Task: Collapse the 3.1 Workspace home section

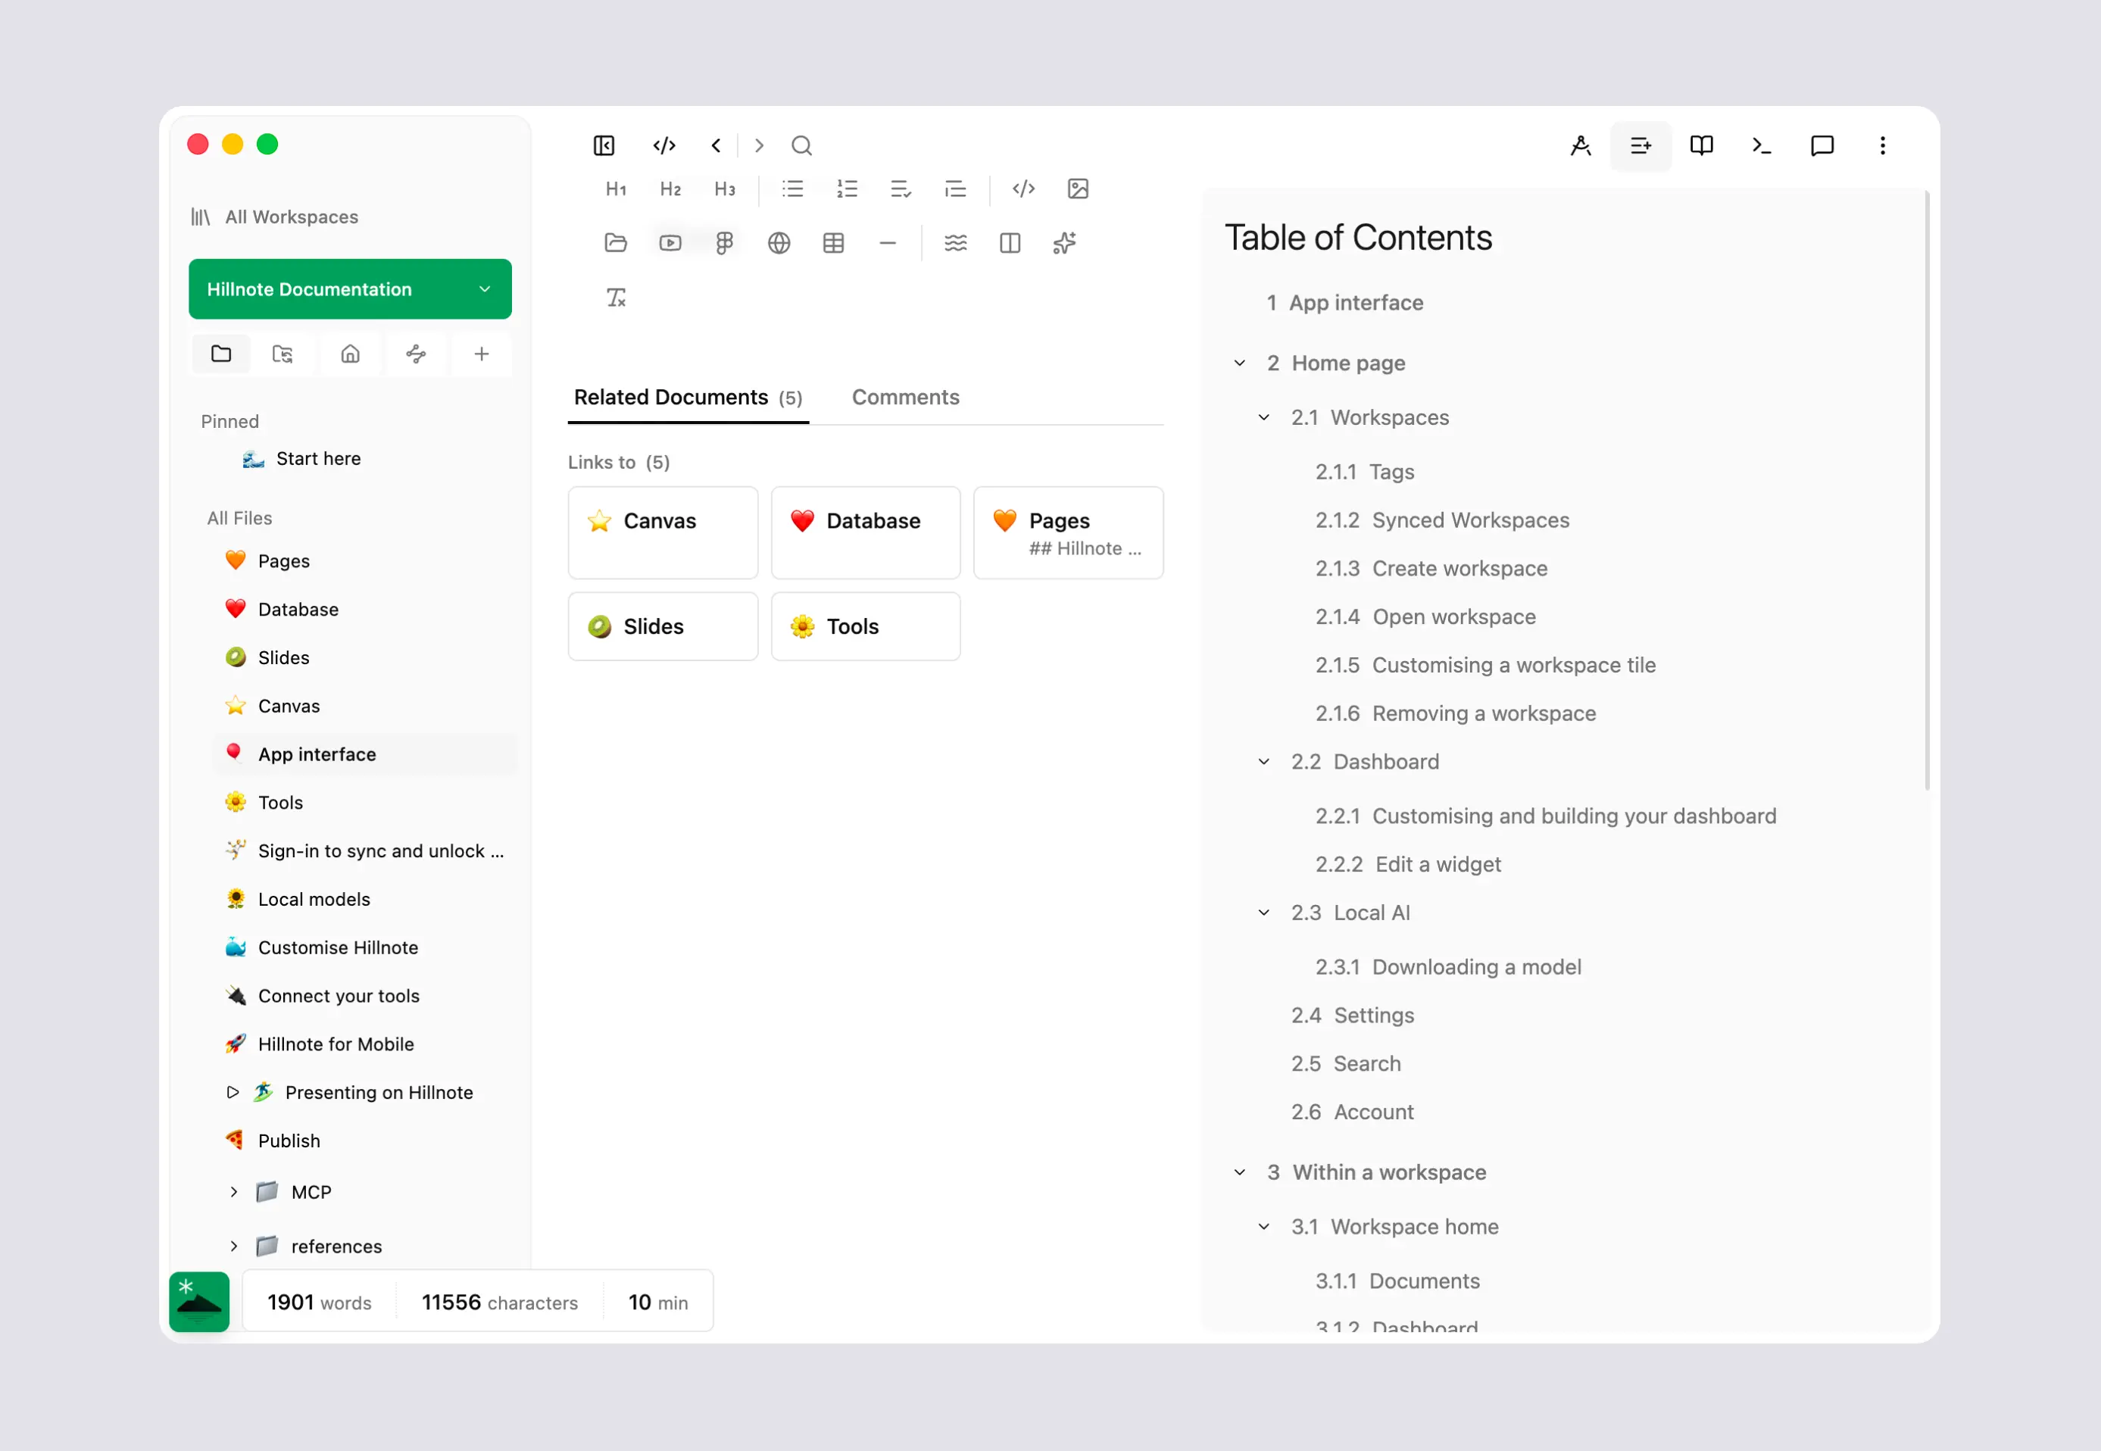Action: (1263, 1226)
